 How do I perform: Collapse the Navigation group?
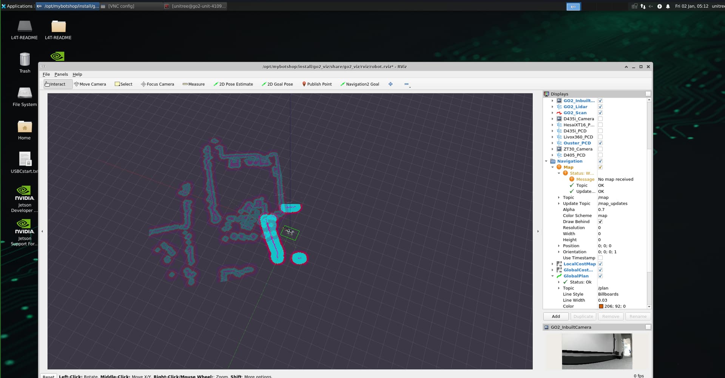point(546,161)
